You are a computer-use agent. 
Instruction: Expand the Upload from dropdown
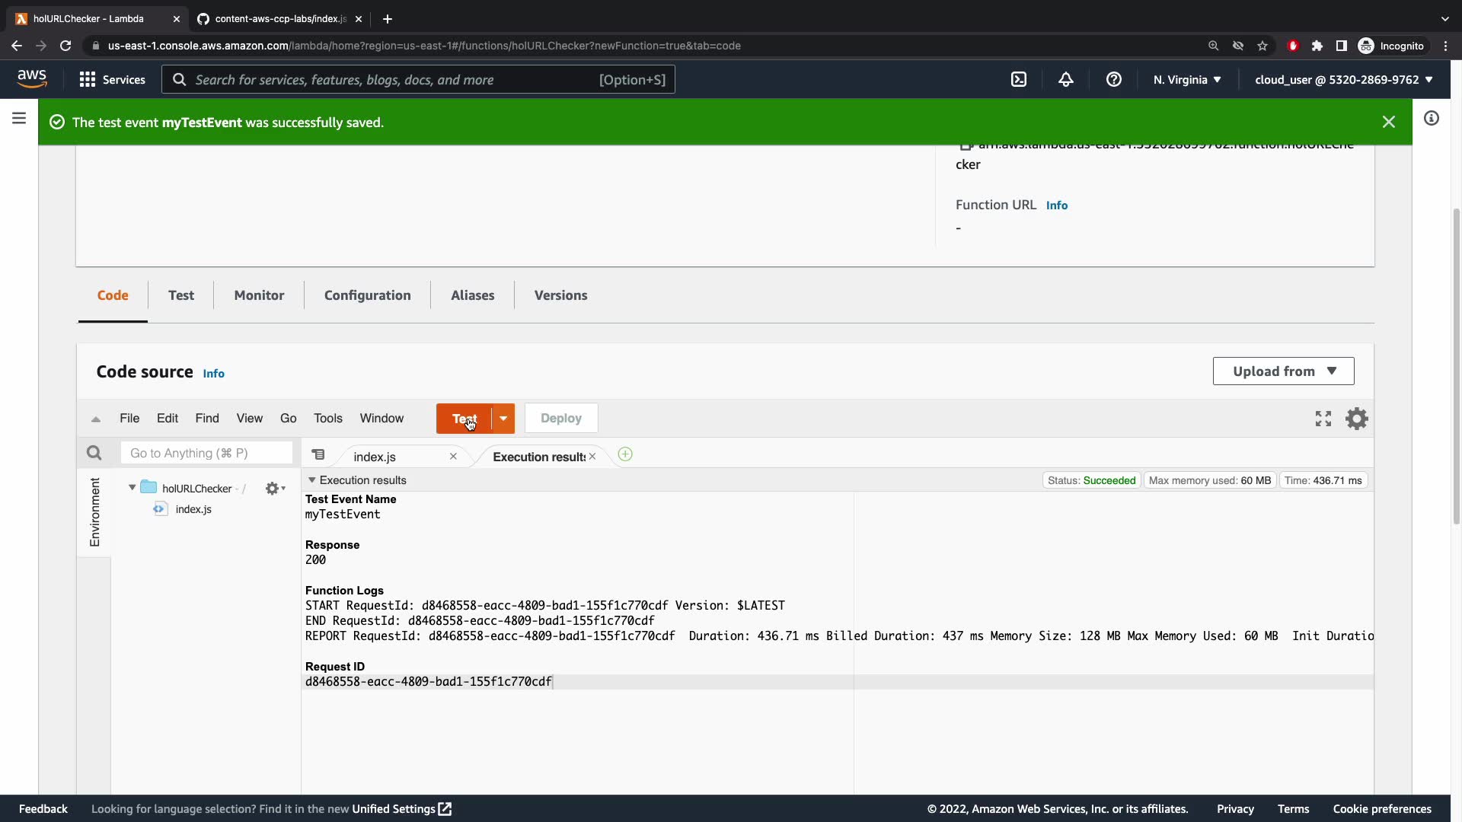[1283, 371]
